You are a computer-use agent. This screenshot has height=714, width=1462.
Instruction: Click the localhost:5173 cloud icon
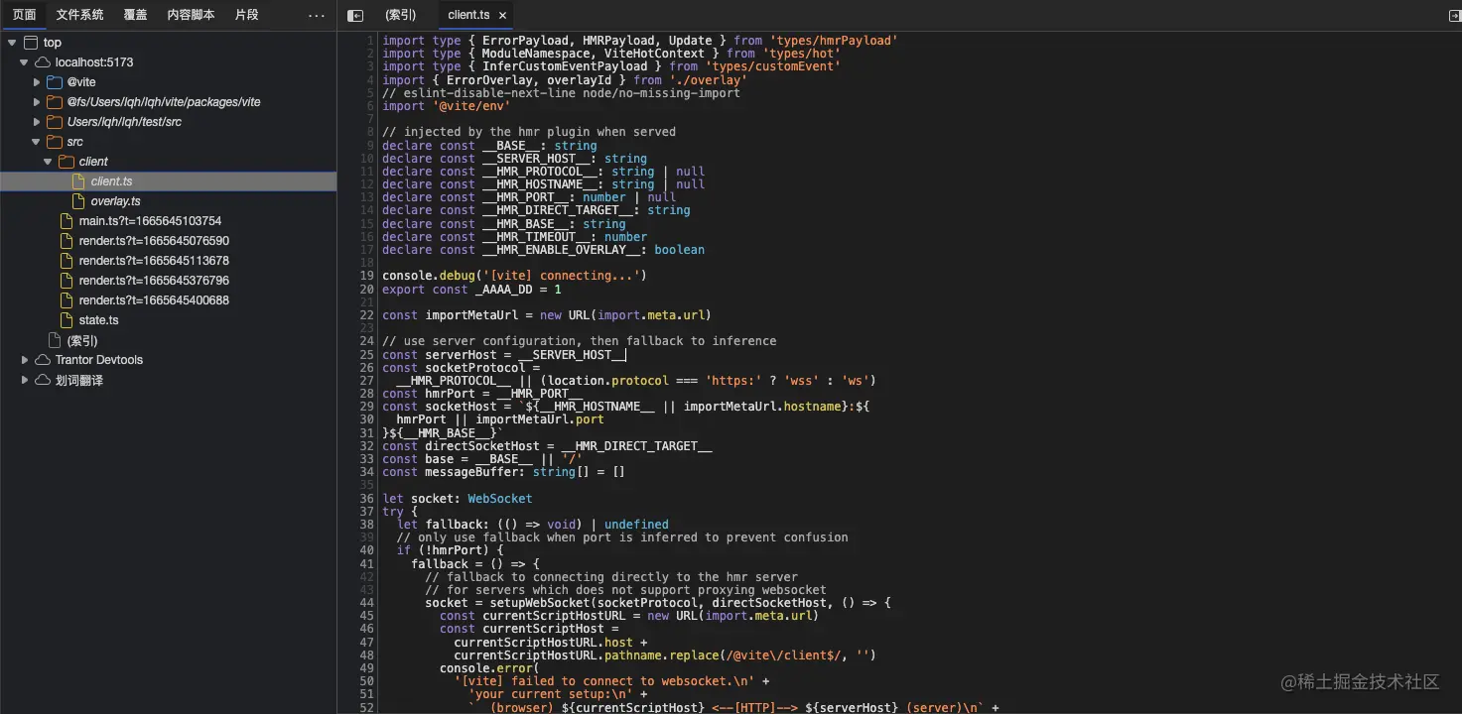tap(43, 62)
